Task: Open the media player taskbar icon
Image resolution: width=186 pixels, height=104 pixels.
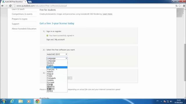Action: [29, 101]
